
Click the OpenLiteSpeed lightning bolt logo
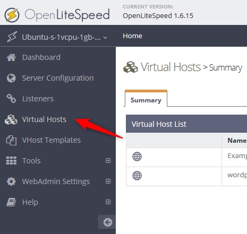point(12,15)
